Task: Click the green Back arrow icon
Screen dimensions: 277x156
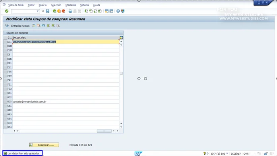Action: (54, 11)
